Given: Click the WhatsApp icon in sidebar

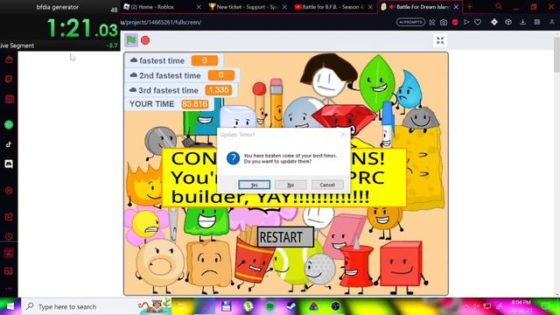Looking at the screenshot, I should 9,124.
